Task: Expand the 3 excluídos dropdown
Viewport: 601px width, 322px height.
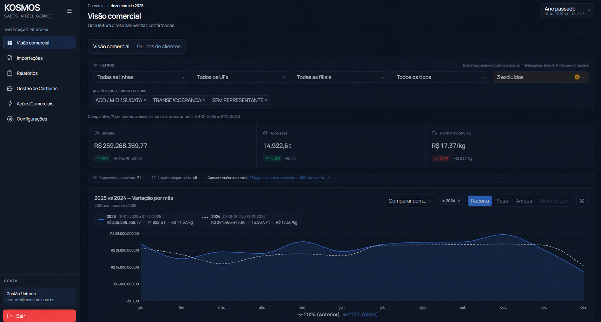Action: [541, 77]
